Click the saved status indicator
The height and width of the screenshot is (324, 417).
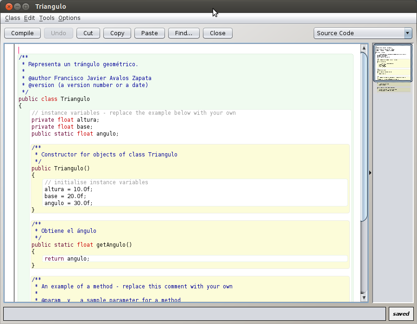[x=401, y=314]
